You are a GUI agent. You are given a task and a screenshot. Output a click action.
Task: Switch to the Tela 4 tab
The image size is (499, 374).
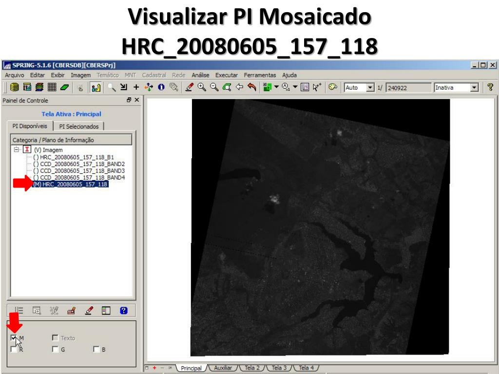pyautogui.click(x=306, y=368)
